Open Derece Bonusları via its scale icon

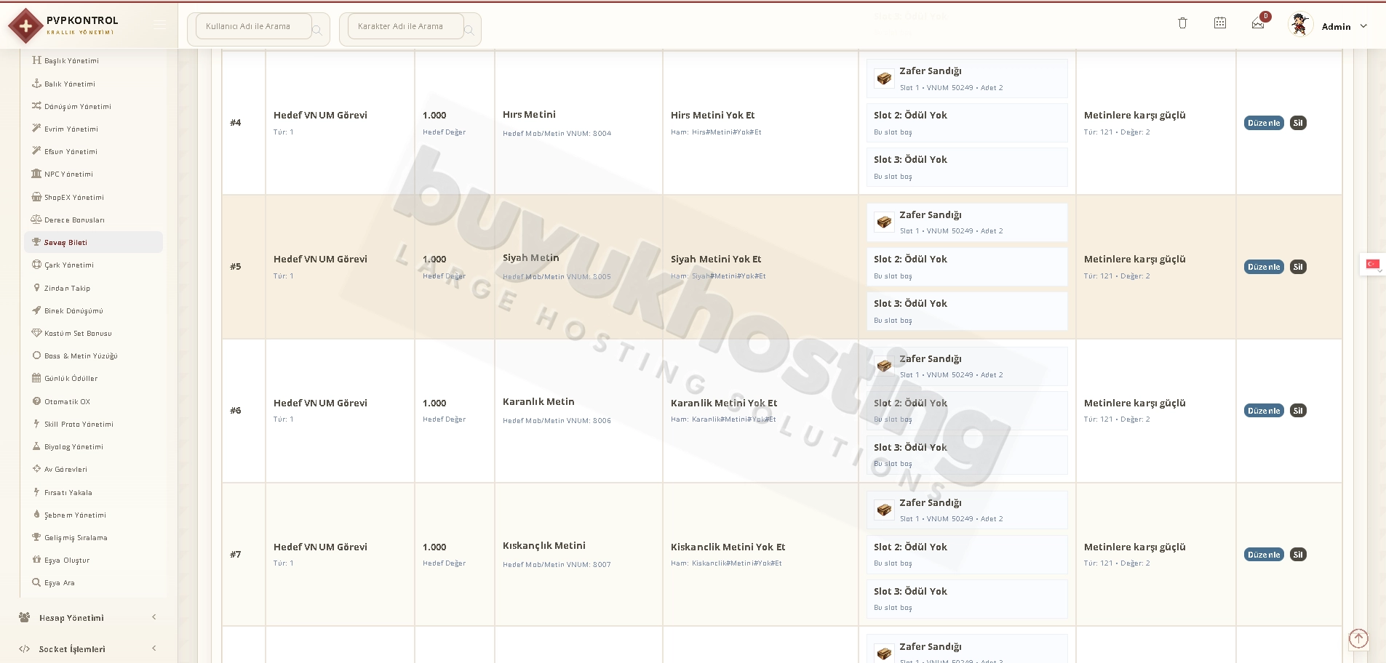[36, 220]
